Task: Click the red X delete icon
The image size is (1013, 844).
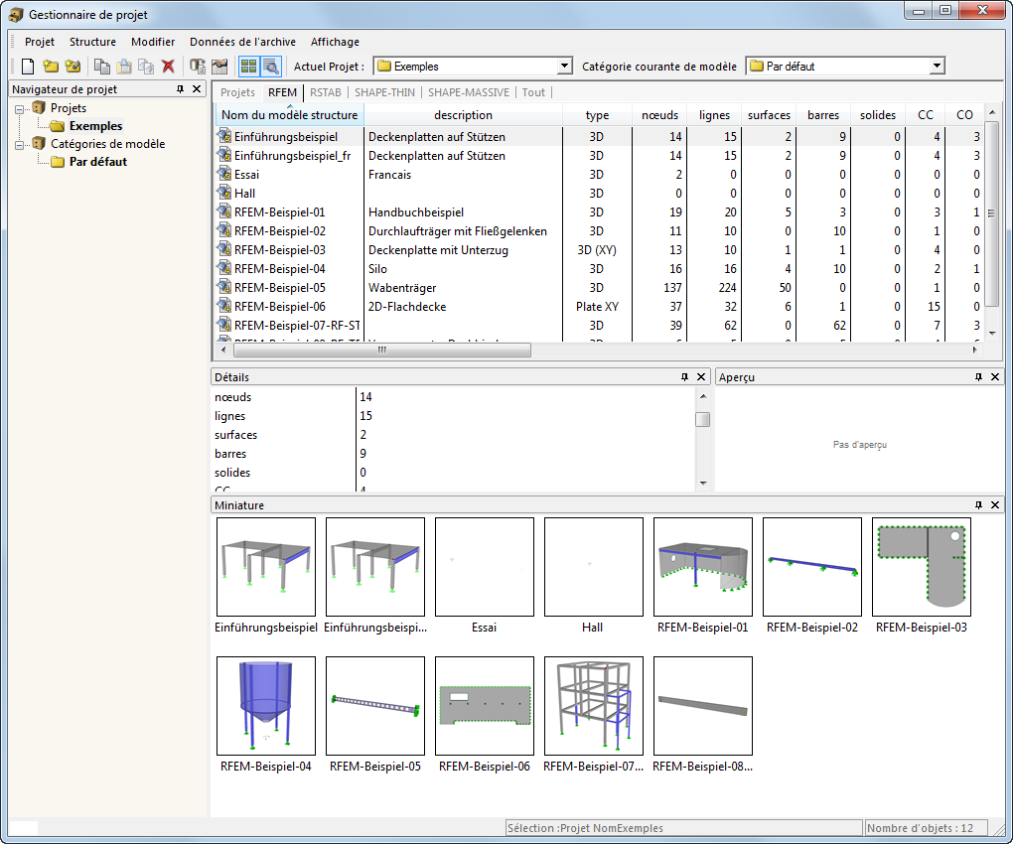Action: click(168, 67)
